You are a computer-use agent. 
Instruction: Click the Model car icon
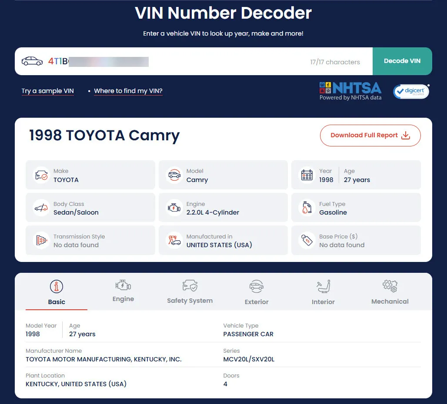(x=174, y=175)
